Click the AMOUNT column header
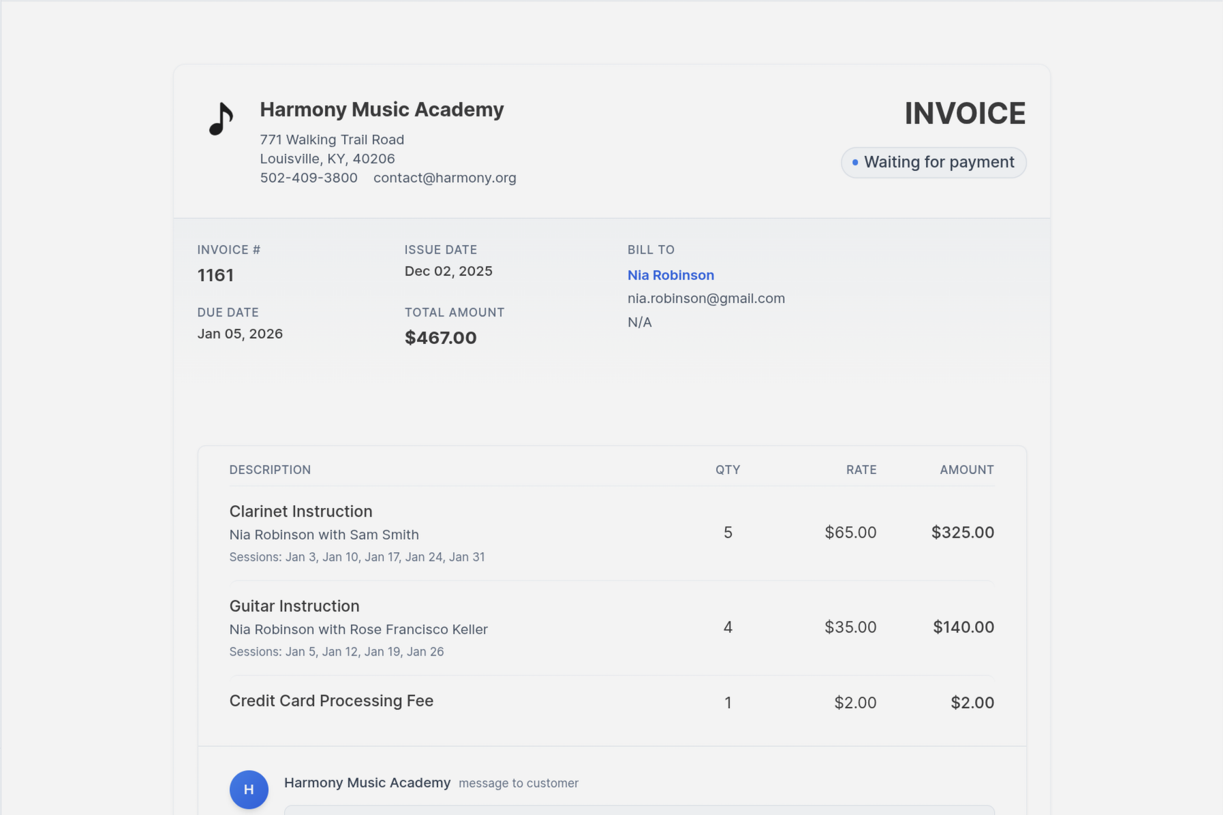The width and height of the screenshot is (1223, 815). (966, 469)
